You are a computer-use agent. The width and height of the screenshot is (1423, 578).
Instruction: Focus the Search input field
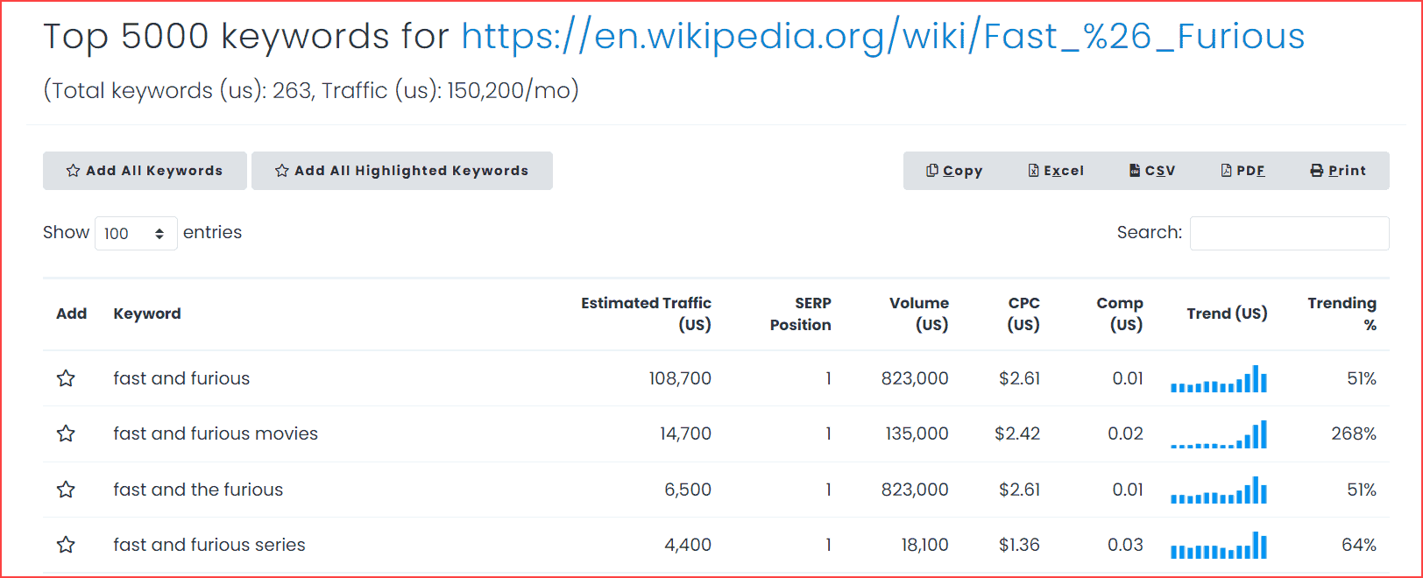(1289, 233)
